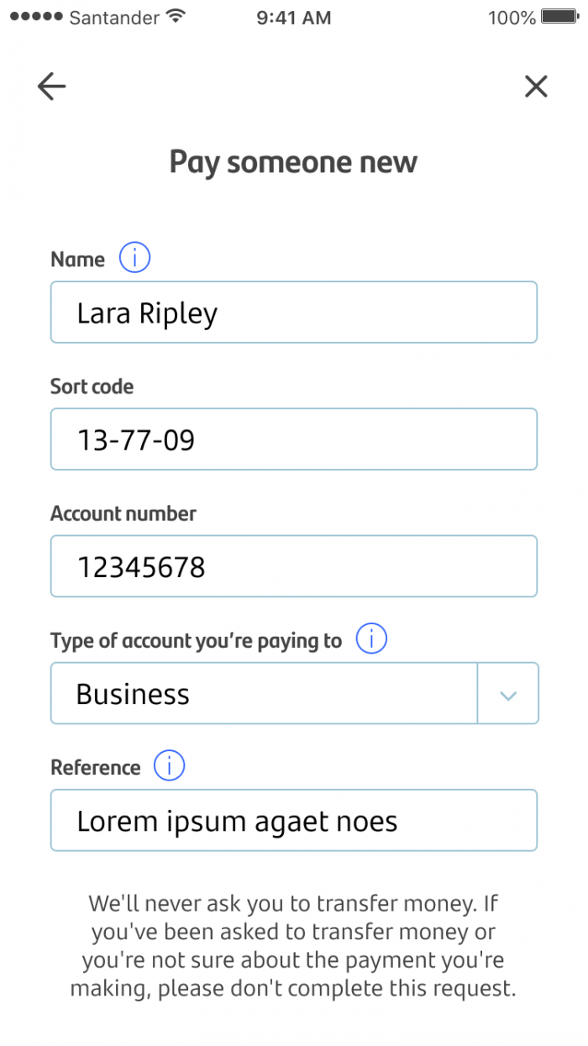This screenshot has width=588, height=1046.
Task: Tap the Sort code field
Action: 294,439
